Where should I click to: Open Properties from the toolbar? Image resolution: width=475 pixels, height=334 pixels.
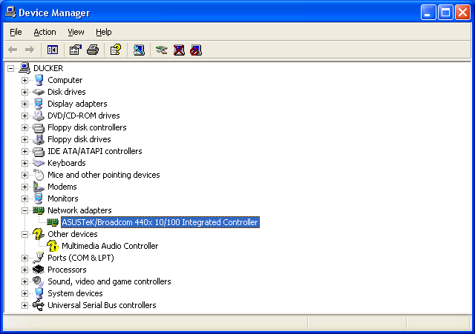[75, 50]
